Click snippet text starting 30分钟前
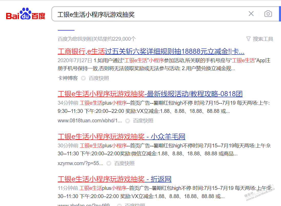Image resolution: width=281 pixels, height=206 pixels. (164, 149)
